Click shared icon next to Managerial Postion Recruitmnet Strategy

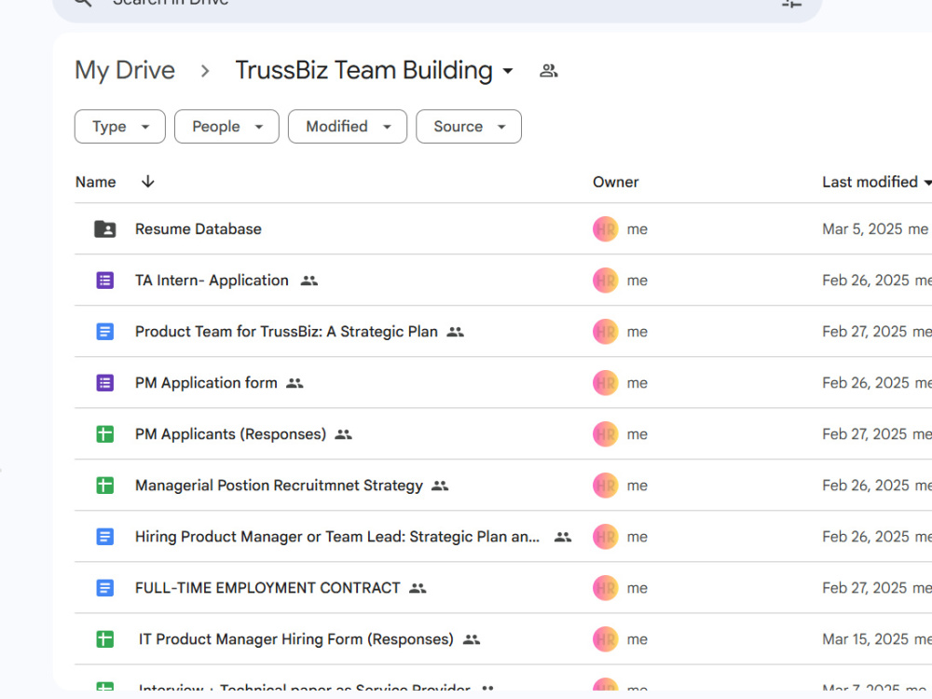click(x=440, y=486)
